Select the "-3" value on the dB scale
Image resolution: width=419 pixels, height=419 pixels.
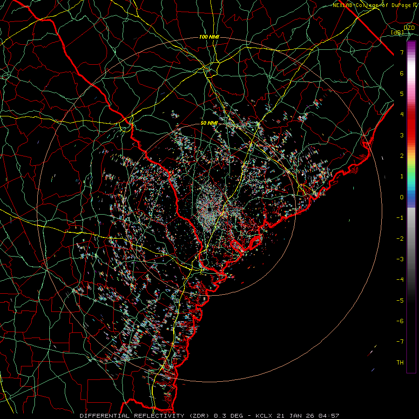tap(400, 259)
